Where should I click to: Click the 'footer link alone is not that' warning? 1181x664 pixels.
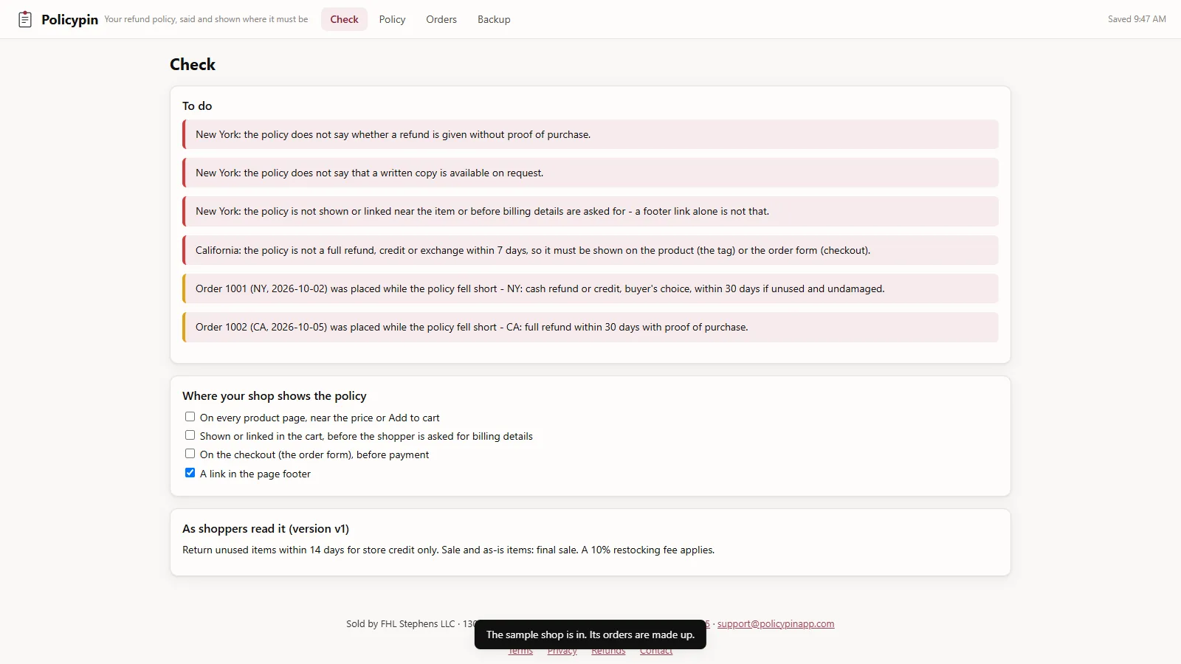click(x=590, y=211)
